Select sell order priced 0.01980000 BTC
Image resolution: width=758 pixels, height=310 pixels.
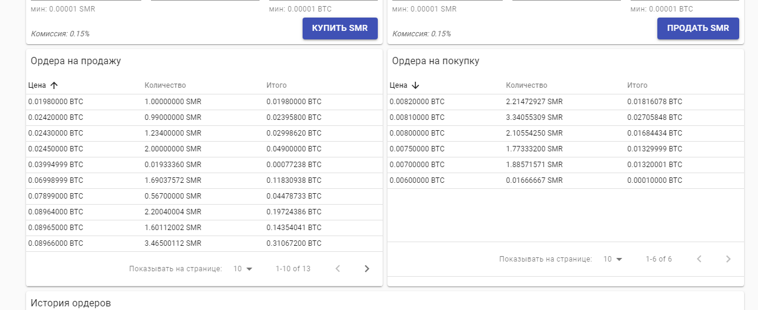tap(204, 102)
